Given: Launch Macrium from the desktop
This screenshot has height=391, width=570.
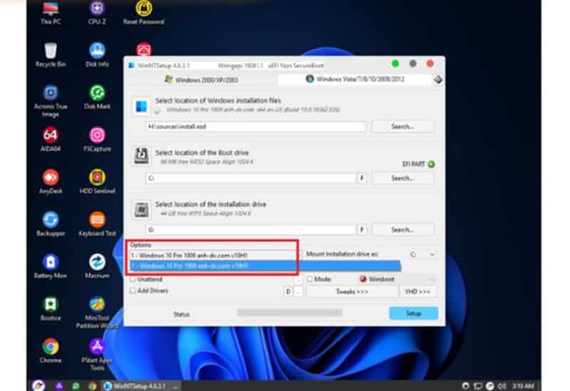Looking at the screenshot, I should [97, 267].
